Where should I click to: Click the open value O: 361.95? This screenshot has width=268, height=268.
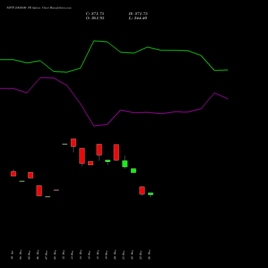coord(95,18)
